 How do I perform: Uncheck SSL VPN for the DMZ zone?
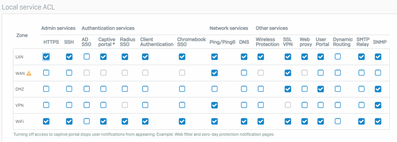click(288, 89)
